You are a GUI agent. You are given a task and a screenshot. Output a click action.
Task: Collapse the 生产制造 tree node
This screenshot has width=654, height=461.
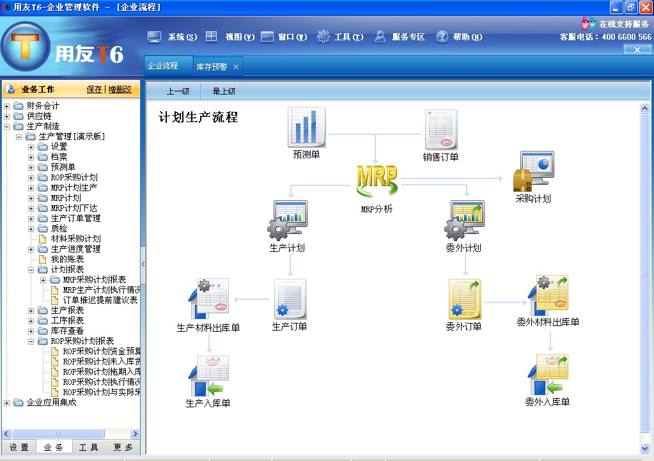6,127
